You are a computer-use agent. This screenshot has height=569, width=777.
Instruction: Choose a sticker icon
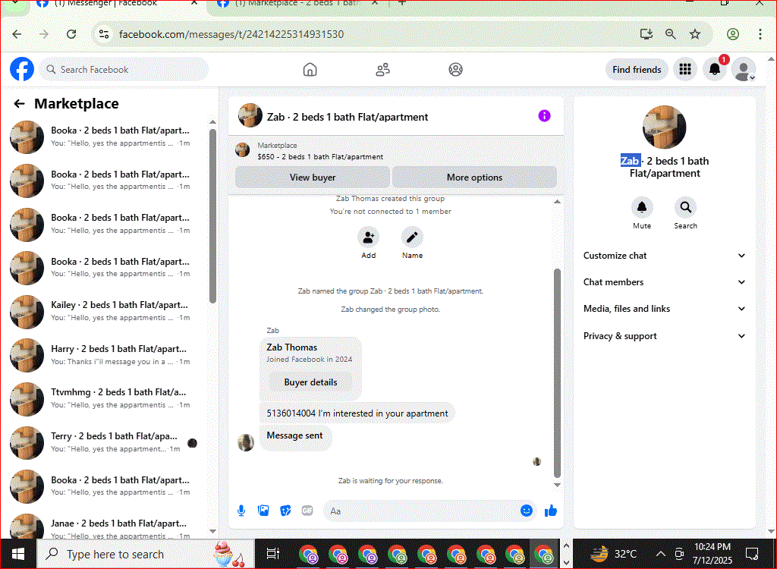point(285,511)
